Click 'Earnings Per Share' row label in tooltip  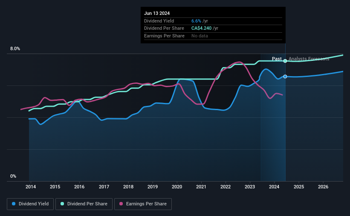pyautogui.click(x=164, y=36)
